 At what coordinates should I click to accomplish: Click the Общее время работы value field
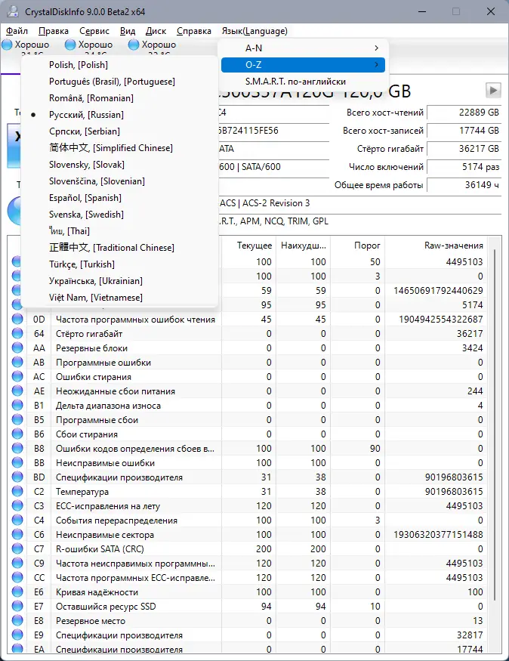tap(464, 185)
